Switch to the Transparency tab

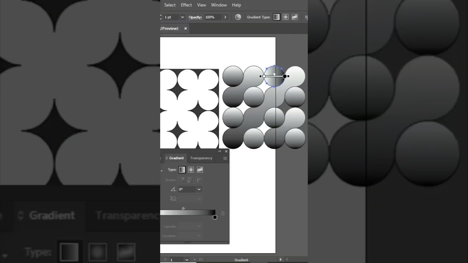point(201,158)
